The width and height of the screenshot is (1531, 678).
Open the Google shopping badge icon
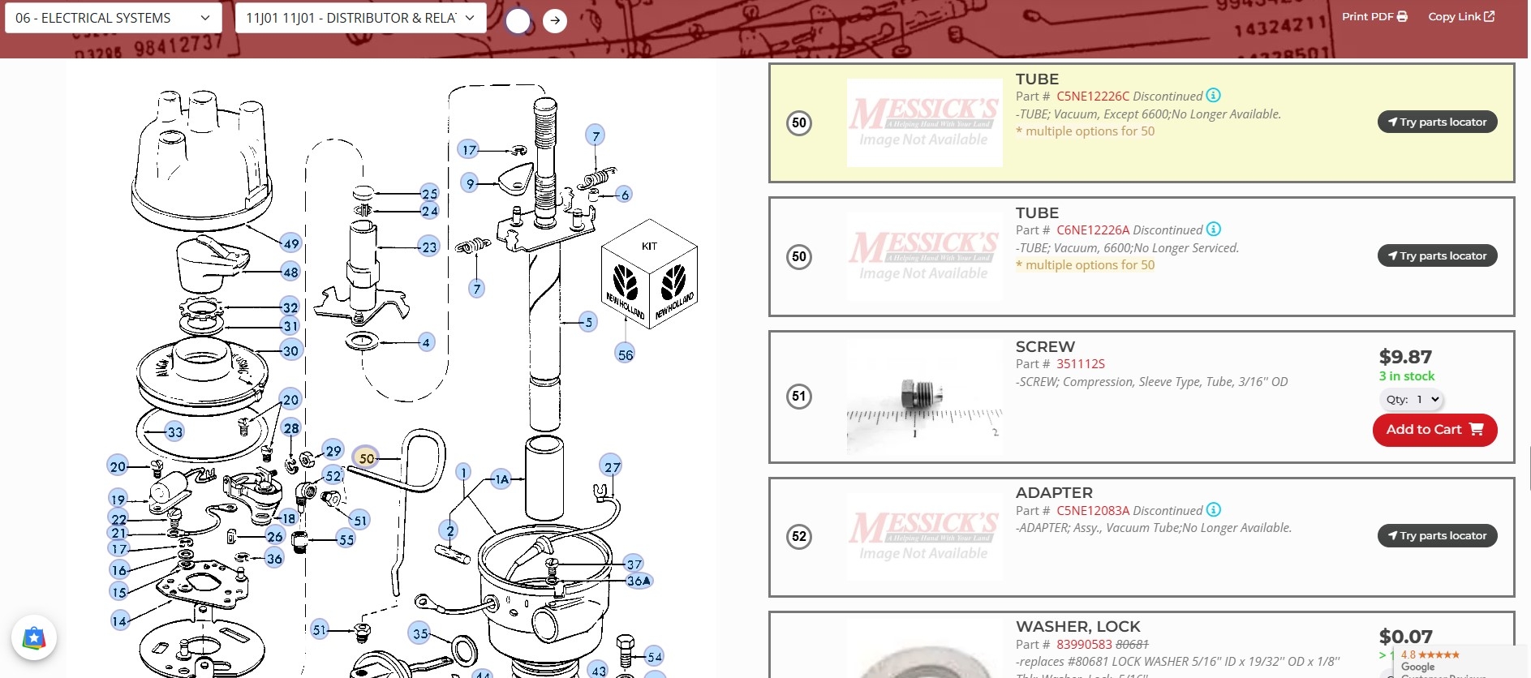point(34,638)
